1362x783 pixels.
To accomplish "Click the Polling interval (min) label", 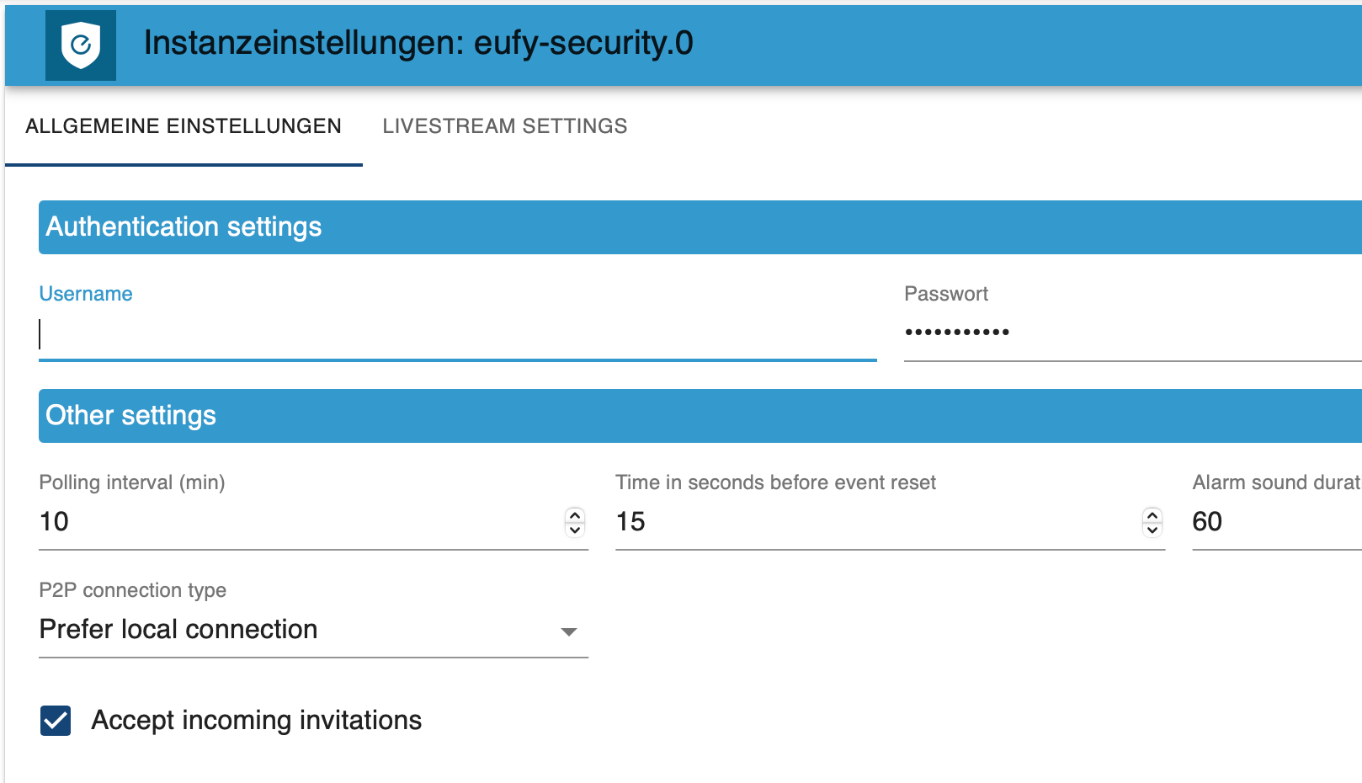I will coord(132,482).
